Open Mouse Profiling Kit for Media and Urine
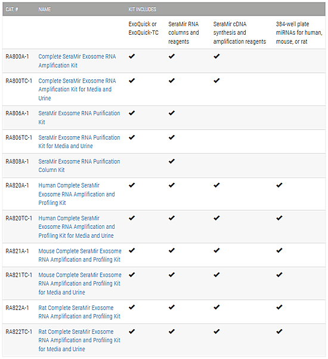Viewport: 328px width, 359px height. 80,284
